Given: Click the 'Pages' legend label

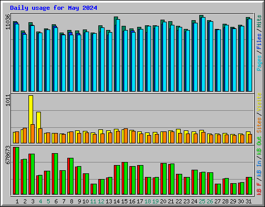Looking at the screenshot, I should pyautogui.click(x=259, y=63).
